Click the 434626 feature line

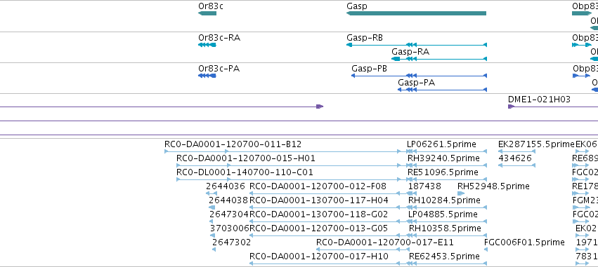pyautogui.click(x=516, y=165)
